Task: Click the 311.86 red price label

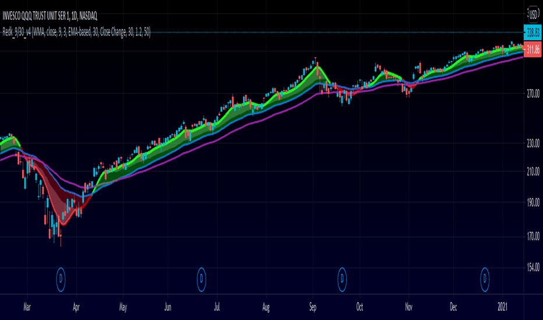Action: pos(533,49)
